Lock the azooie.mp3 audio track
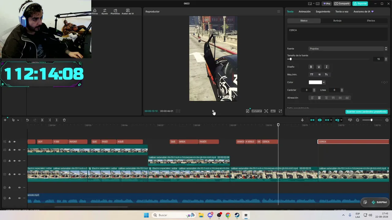Image resolution: width=392 pixels, height=220 pixels. coord(9,198)
